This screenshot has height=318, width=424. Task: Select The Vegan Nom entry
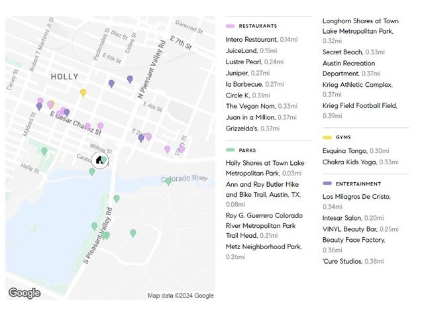[x=262, y=106]
